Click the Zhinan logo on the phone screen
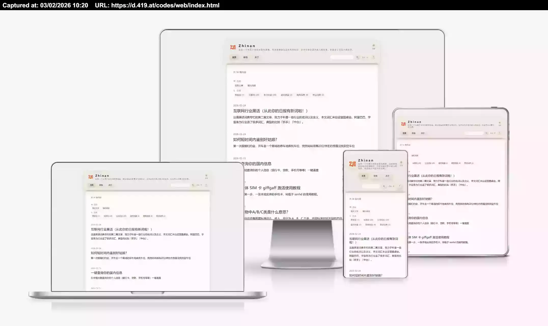The width and height of the screenshot is (548, 326). pyautogui.click(x=352, y=164)
